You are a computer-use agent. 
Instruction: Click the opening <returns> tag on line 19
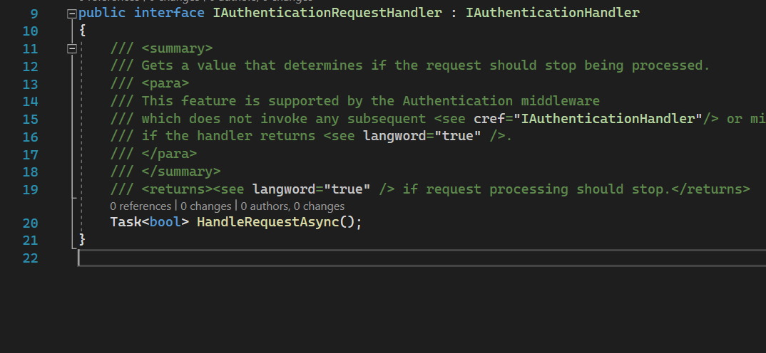[x=177, y=189]
